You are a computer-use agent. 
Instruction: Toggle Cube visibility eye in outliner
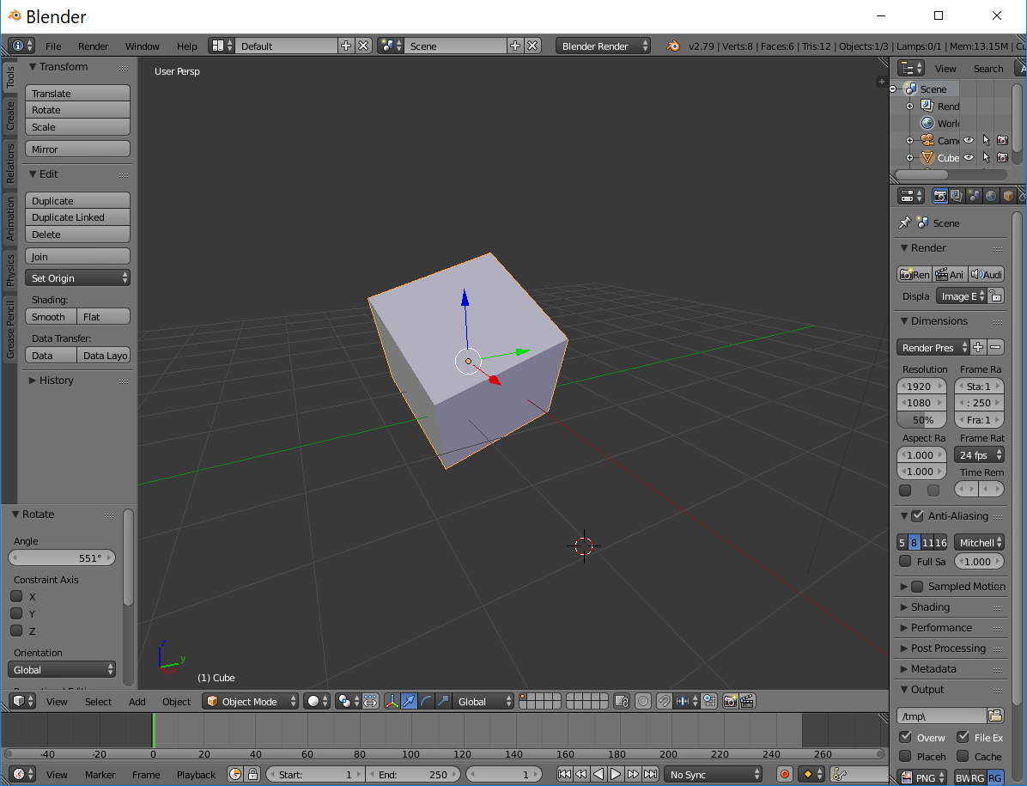click(x=969, y=157)
